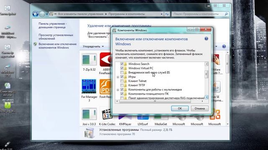Screen dimensions: 268x150
Task: Open help icon in Programs toolbar
Action: click(224, 46)
